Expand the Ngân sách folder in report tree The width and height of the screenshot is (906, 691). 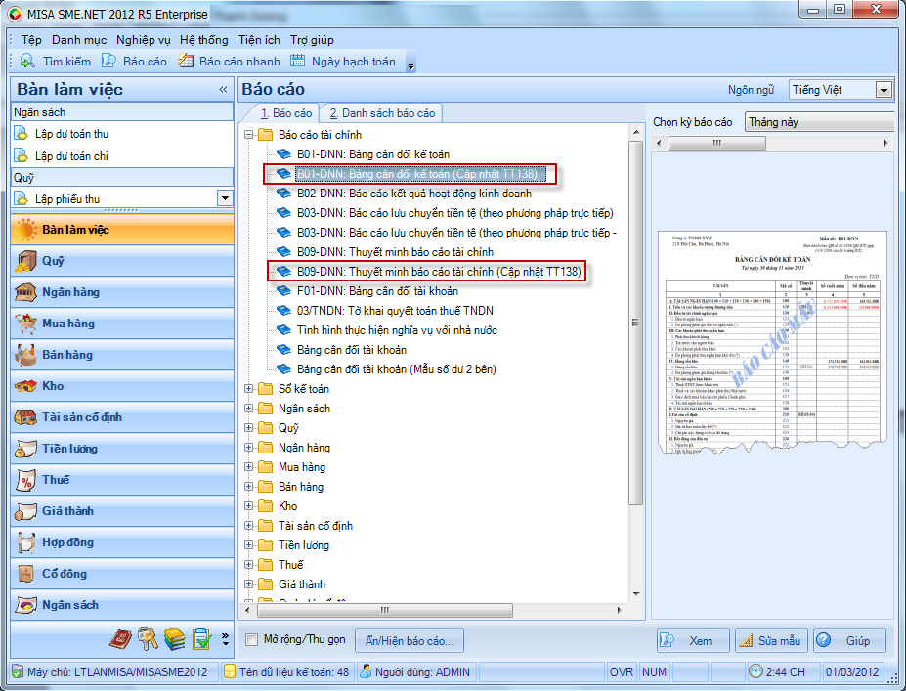point(249,409)
